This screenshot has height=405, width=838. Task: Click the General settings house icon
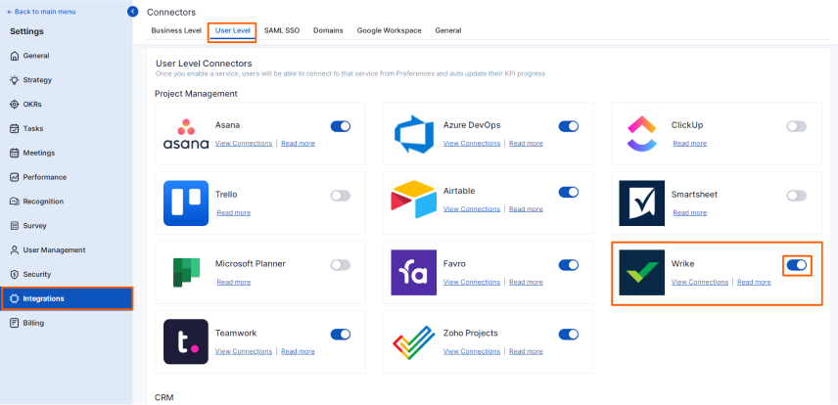[15, 56]
